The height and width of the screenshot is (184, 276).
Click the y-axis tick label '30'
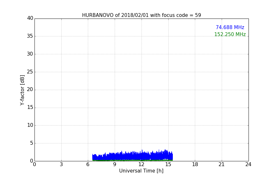[30, 54]
